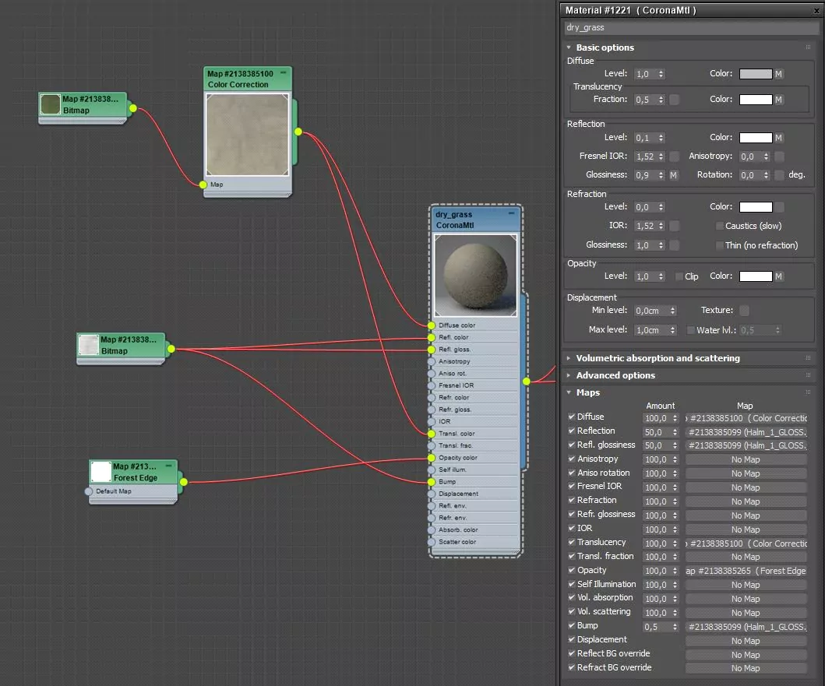Collapse the Color Correction node with minus icon

pos(284,72)
